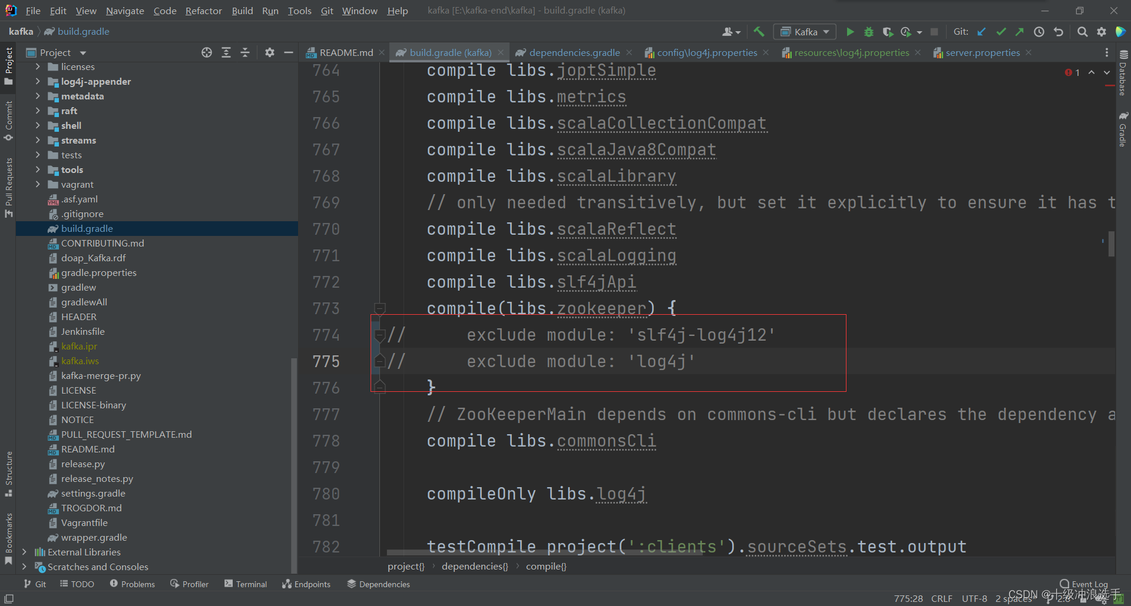Open the Git tool window at bottom
The image size is (1131, 606).
click(35, 584)
